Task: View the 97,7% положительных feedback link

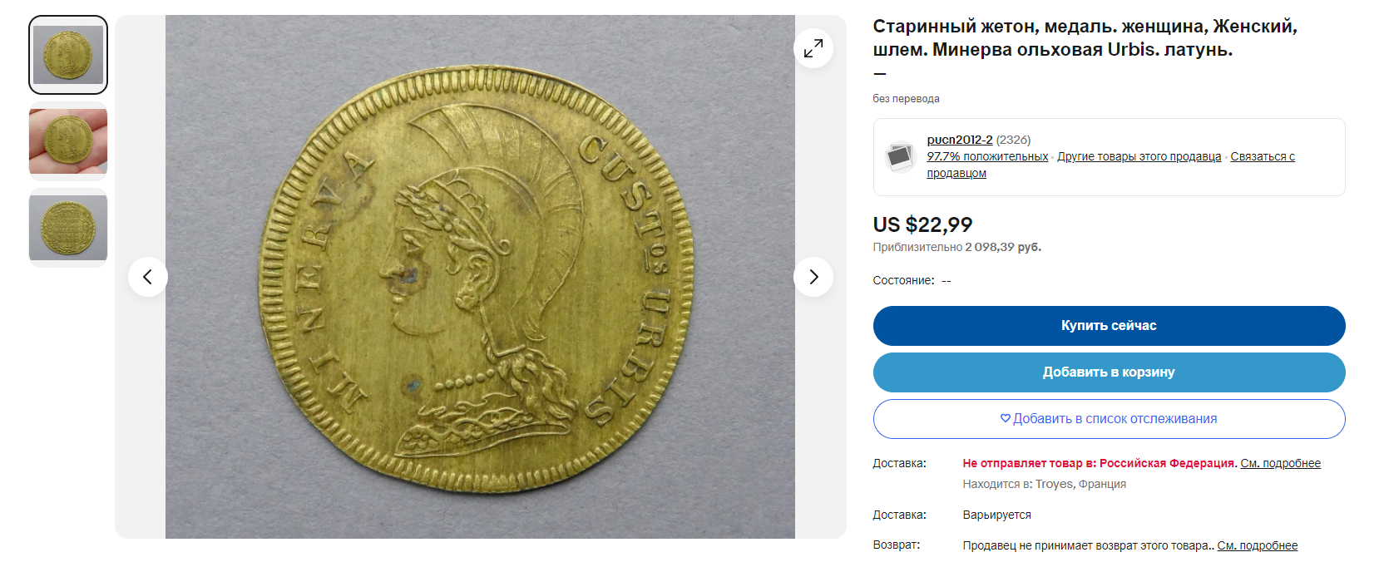Action: pyautogui.click(x=987, y=156)
